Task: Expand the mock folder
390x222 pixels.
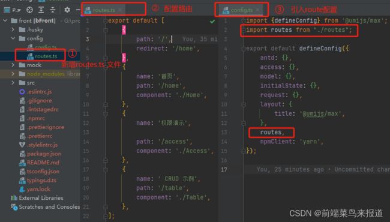Action: pyautogui.click(x=13, y=65)
